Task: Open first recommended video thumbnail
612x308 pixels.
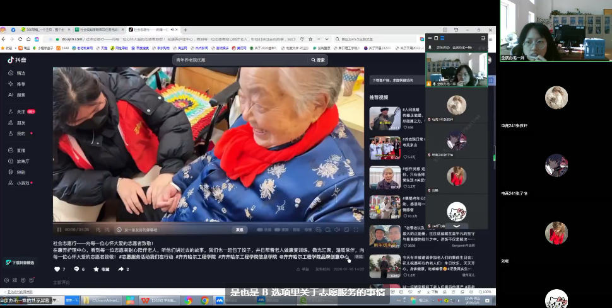Action: tap(384, 118)
